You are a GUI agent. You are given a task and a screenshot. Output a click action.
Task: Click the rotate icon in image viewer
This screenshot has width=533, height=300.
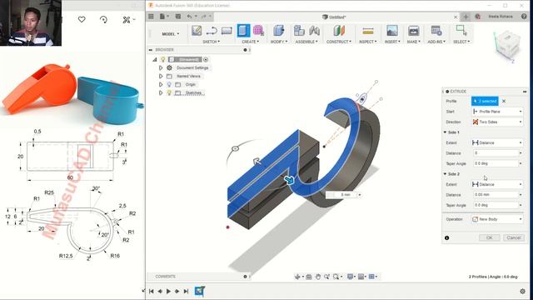pos(103,19)
